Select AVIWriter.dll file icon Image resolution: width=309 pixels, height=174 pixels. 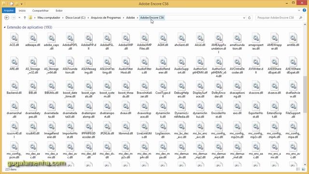click(256, 62)
